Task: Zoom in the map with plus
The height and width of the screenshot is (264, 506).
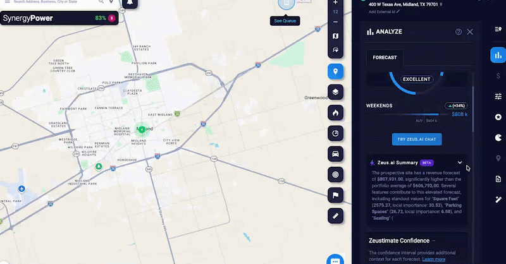Action: (335, 3)
